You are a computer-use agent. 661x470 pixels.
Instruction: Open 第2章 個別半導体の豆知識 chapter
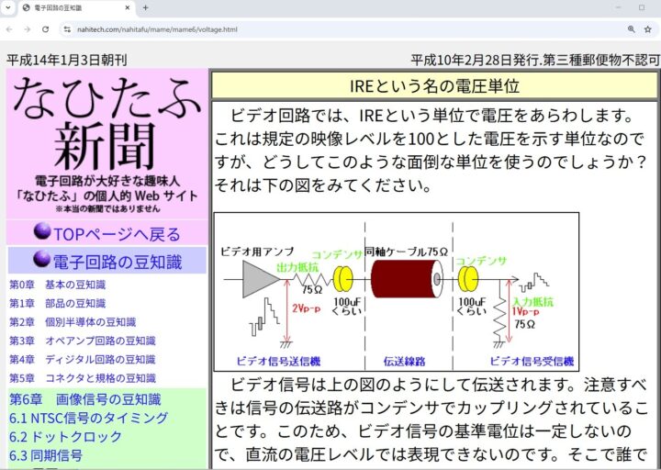(73, 322)
